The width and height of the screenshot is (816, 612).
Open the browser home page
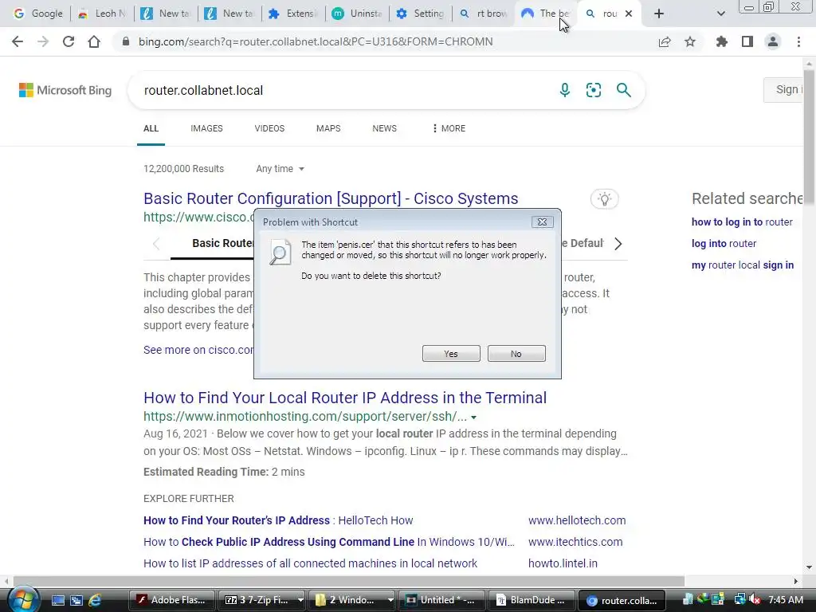94,41
